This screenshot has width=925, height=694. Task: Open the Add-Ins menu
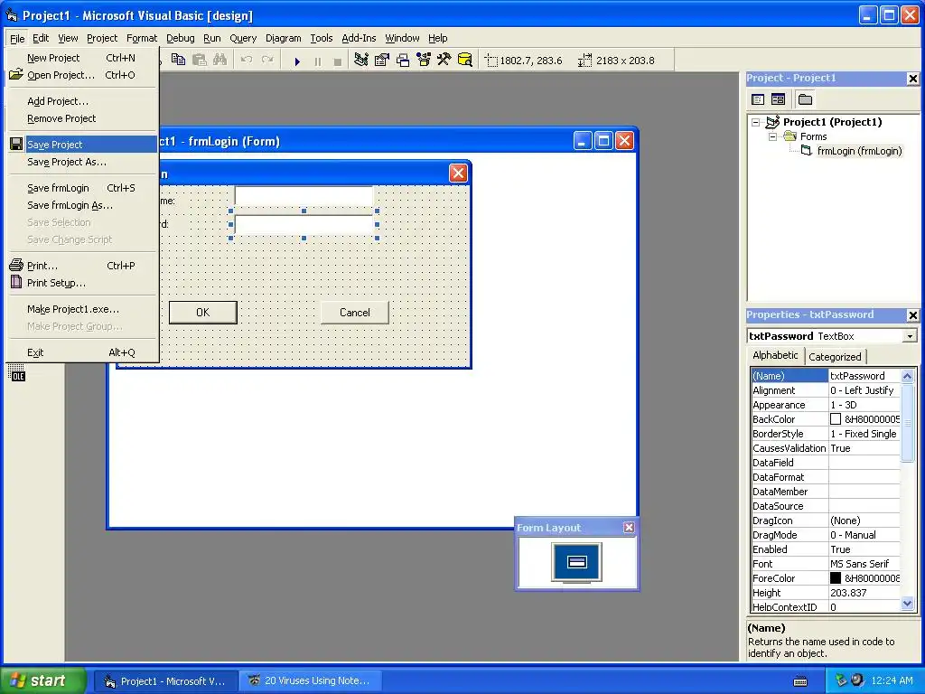click(x=359, y=38)
